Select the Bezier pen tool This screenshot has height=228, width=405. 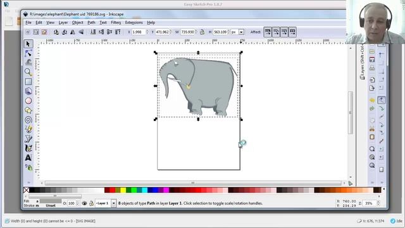(x=28, y=139)
